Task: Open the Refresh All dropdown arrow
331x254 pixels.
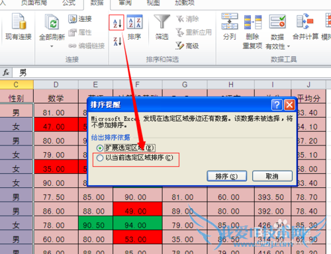Action: (52, 46)
